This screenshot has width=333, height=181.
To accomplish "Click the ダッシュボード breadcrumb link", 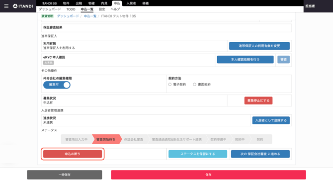I will 68,16.
